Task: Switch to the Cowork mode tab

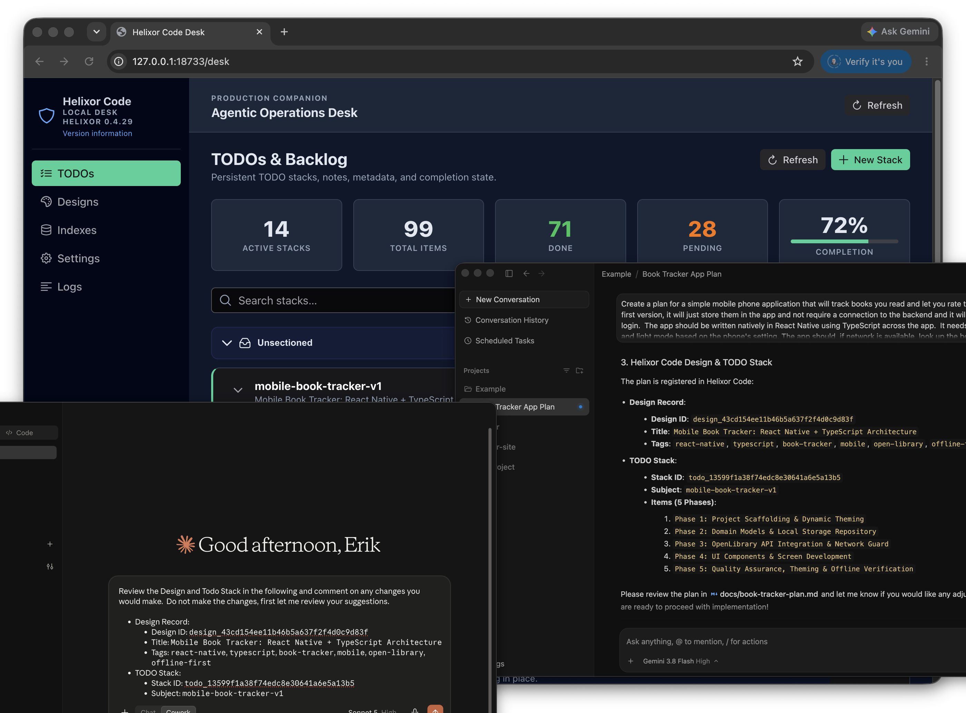Action: coord(178,710)
